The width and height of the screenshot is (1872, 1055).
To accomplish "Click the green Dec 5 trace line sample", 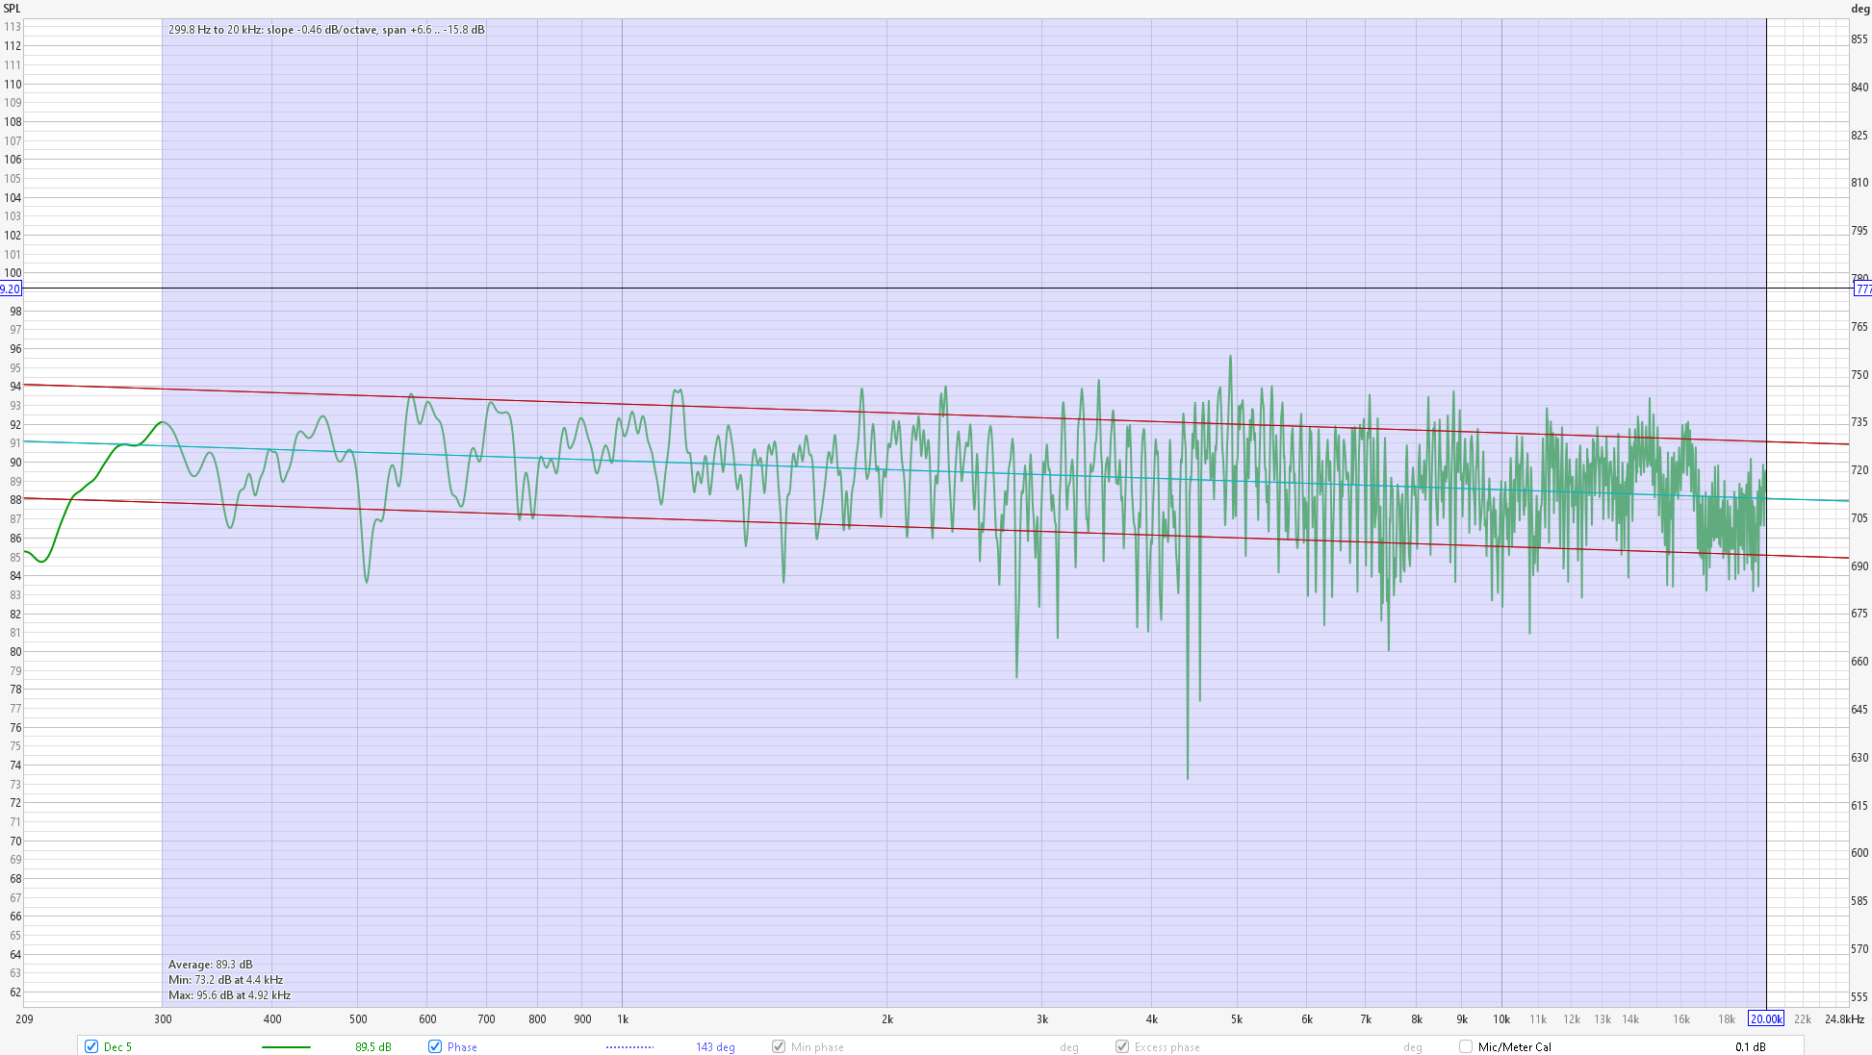I will click(x=286, y=1046).
